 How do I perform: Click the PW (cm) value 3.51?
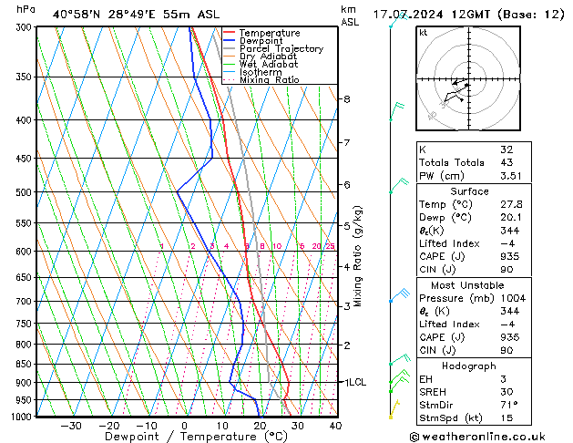pyautogui.click(x=511, y=176)
